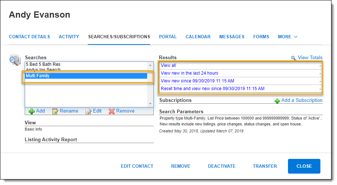The height and width of the screenshot is (185, 337).
Task: Click the blue Close button
Action: 304,166
